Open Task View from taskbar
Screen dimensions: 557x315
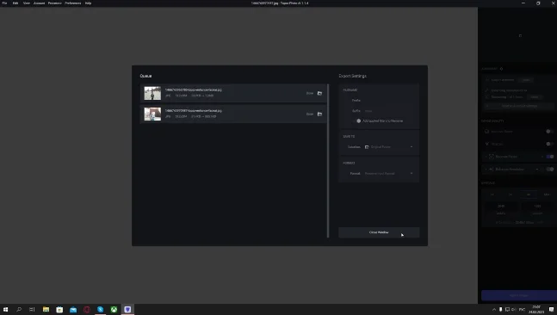tap(32, 310)
